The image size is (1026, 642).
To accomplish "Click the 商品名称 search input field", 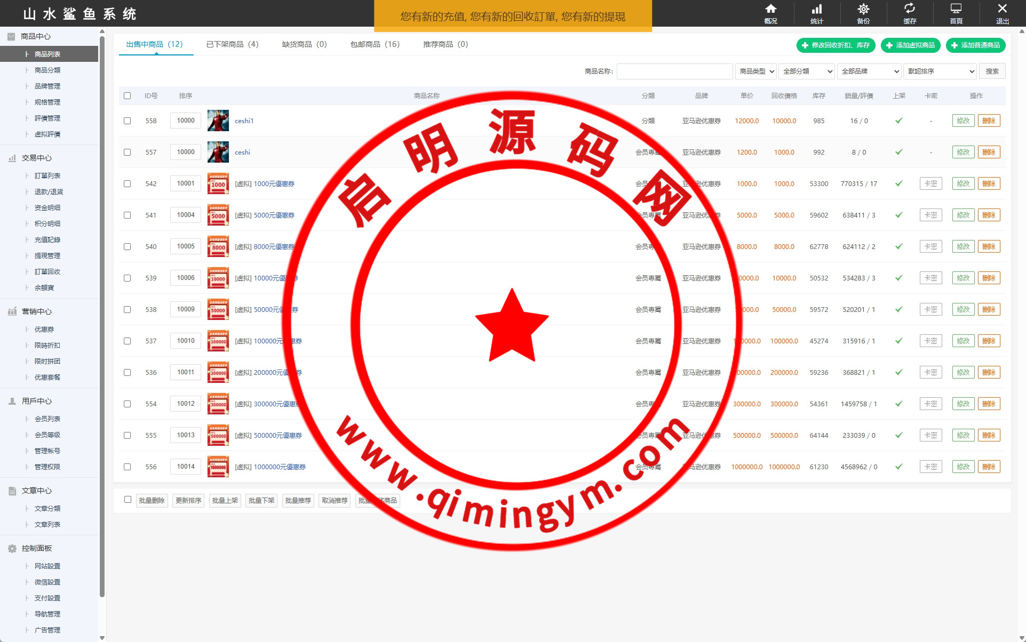I will pos(674,71).
